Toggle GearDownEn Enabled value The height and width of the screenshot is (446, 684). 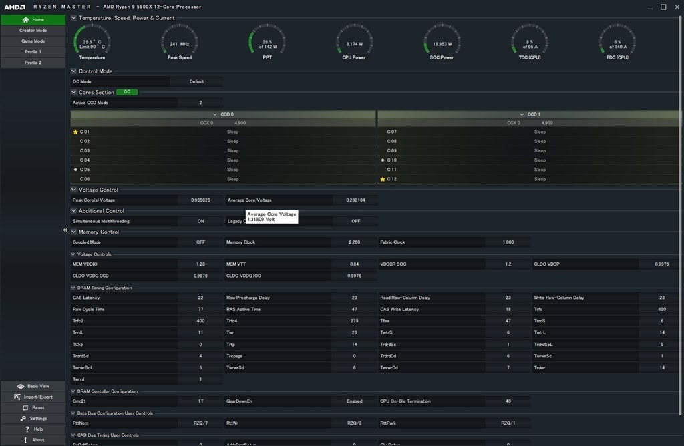[354, 401]
